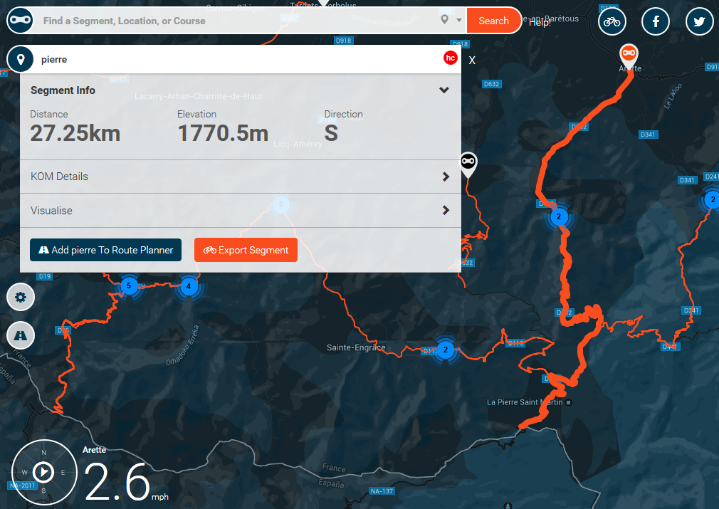
Task: Click Add pierre To Route Planner button
Action: click(105, 250)
